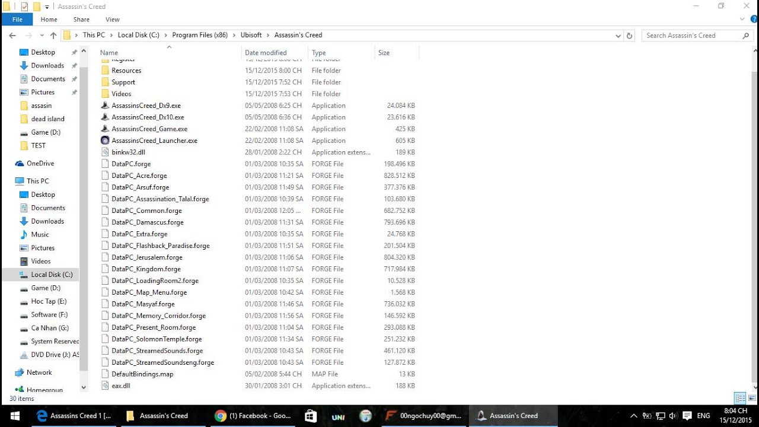The image size is (759, 427).
Task: Click the network tray icon
Action: pos(660,416)
